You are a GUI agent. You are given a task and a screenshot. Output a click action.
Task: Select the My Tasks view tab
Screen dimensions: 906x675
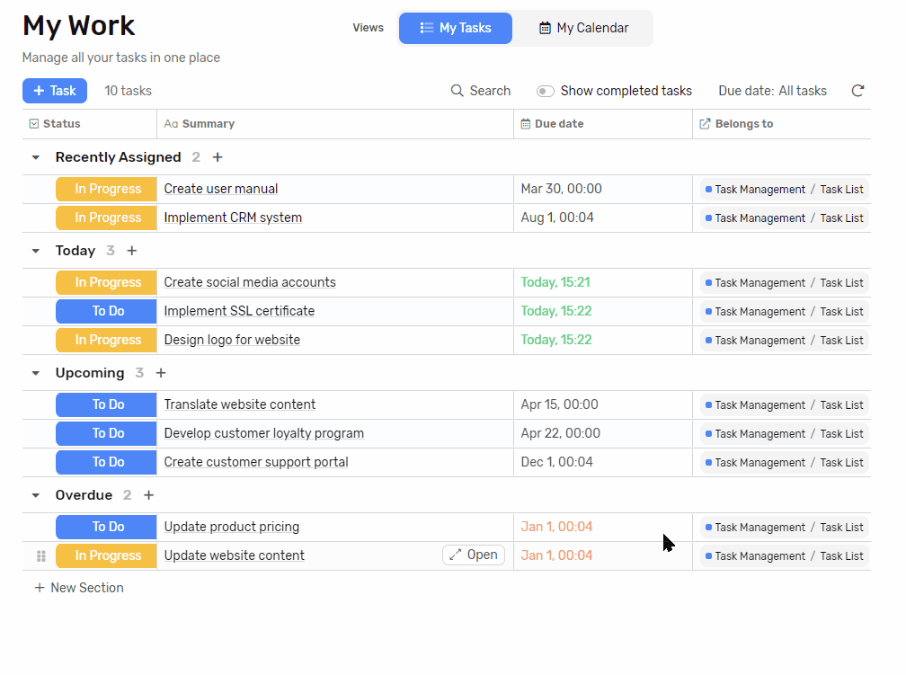(456, 28)
